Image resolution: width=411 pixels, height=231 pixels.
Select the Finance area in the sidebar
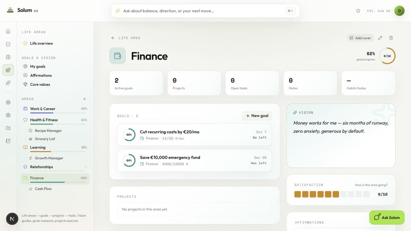(x=55, y=179)
